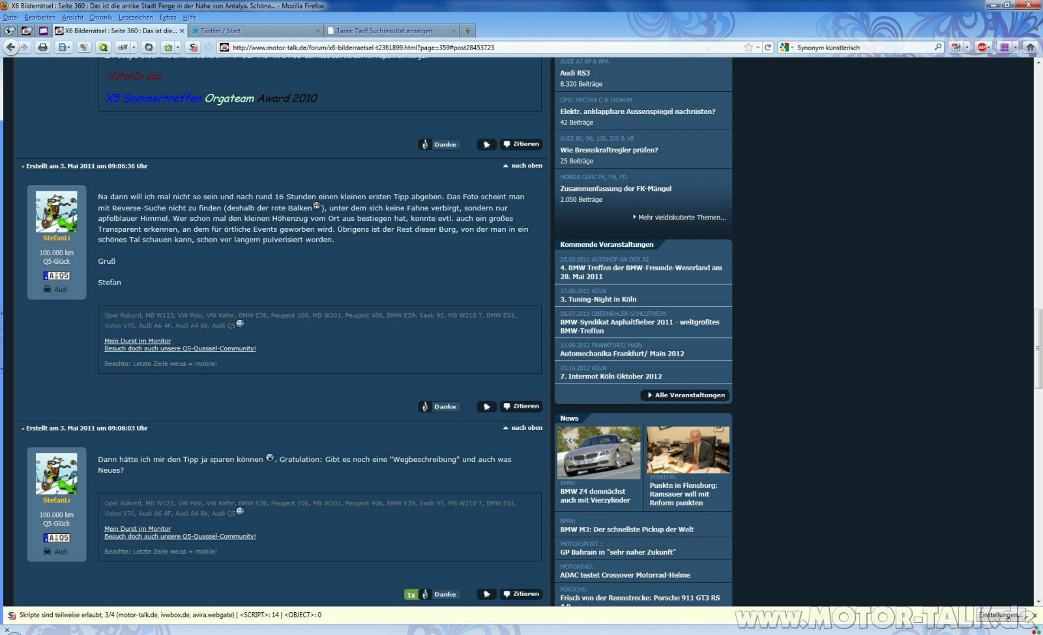The height and width of the screenshot is (635, 1043).
Task: Click Zitieren button on 09:08:03 post
Action: point(521,594)
